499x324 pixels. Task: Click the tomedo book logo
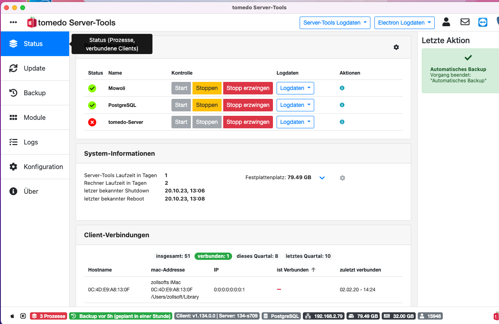coord(32,23)
